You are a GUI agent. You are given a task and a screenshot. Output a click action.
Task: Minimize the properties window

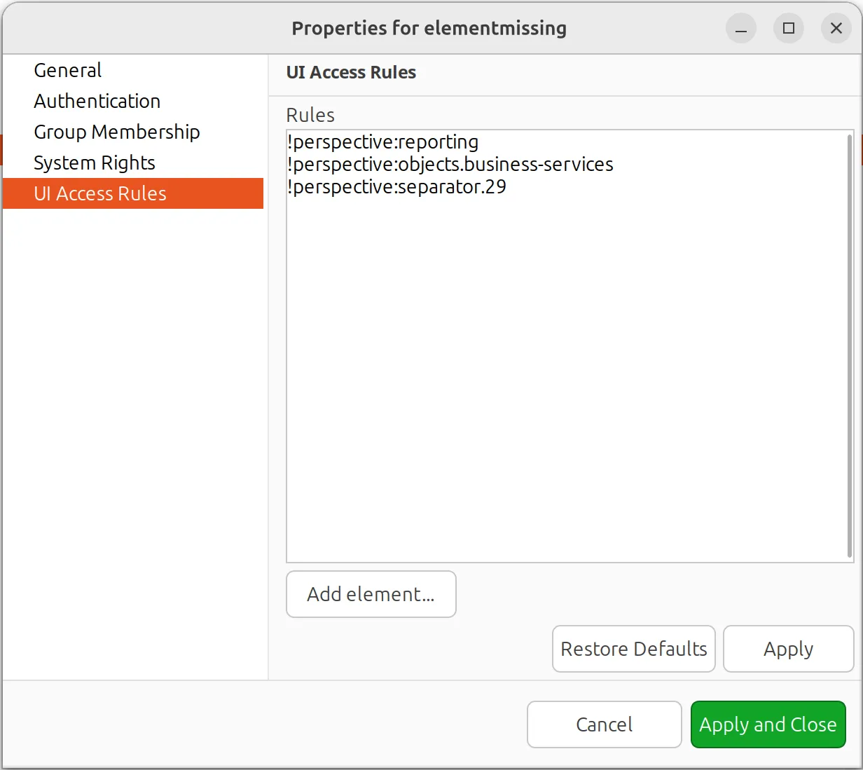(740, 28)
